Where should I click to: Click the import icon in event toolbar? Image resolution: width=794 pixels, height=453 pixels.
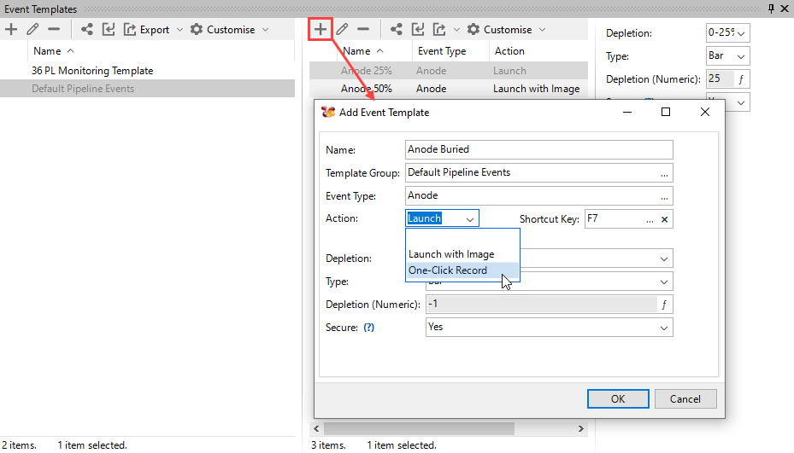418,29
